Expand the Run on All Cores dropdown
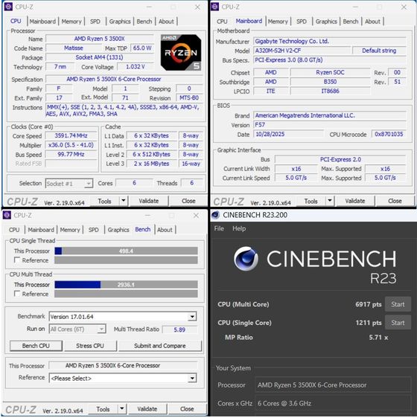The width and height of the screenshot is (417, 418). 101,329
